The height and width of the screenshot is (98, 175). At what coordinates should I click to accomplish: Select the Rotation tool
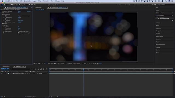[10, 5]
